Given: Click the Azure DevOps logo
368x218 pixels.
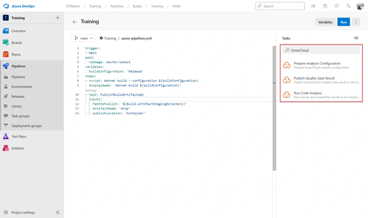Looking at the screenshot, I should 6,6.
